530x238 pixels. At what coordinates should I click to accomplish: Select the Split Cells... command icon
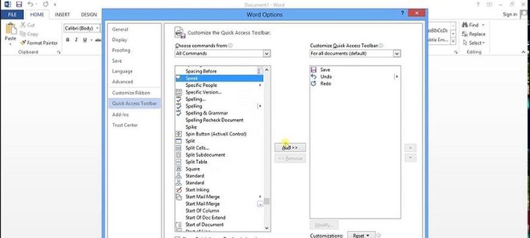pyautogui.click(x=178, y=148)
